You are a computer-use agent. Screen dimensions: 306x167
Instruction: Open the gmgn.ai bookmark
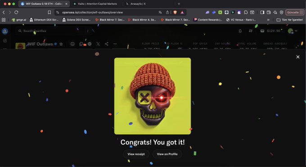[19, 20]
